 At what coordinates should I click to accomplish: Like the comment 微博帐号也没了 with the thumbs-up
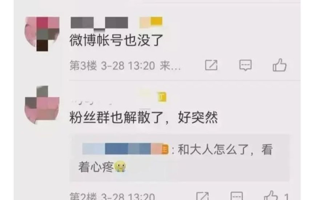point(279,65)
